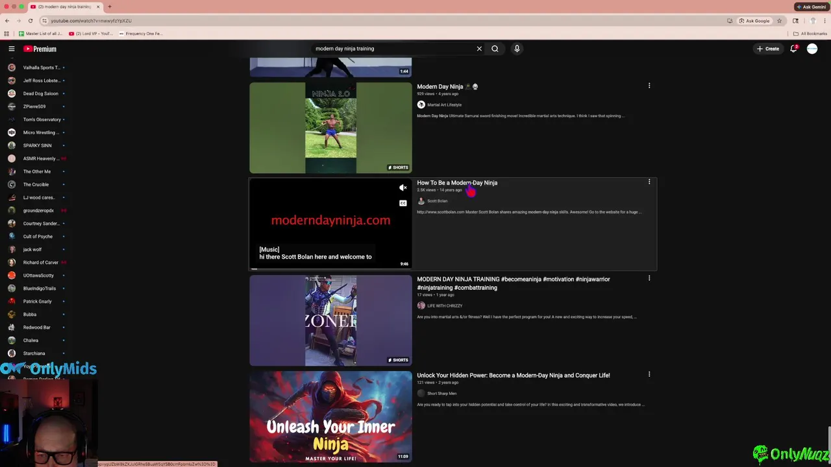Image resolution: width=831 pixels, height=467 pixels.
Task: Play the Unleash Your Inner Ninja thumbnail
Action: [330, 416]
